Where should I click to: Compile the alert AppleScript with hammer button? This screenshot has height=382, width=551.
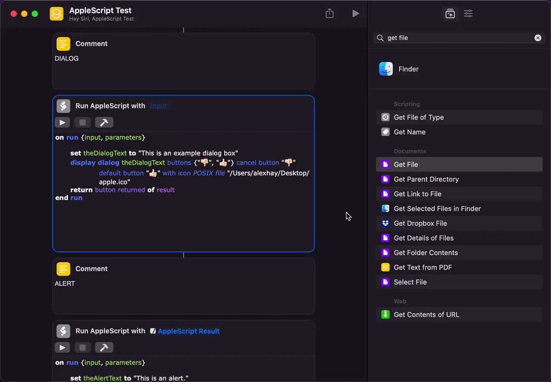click(x=104, y=348)
